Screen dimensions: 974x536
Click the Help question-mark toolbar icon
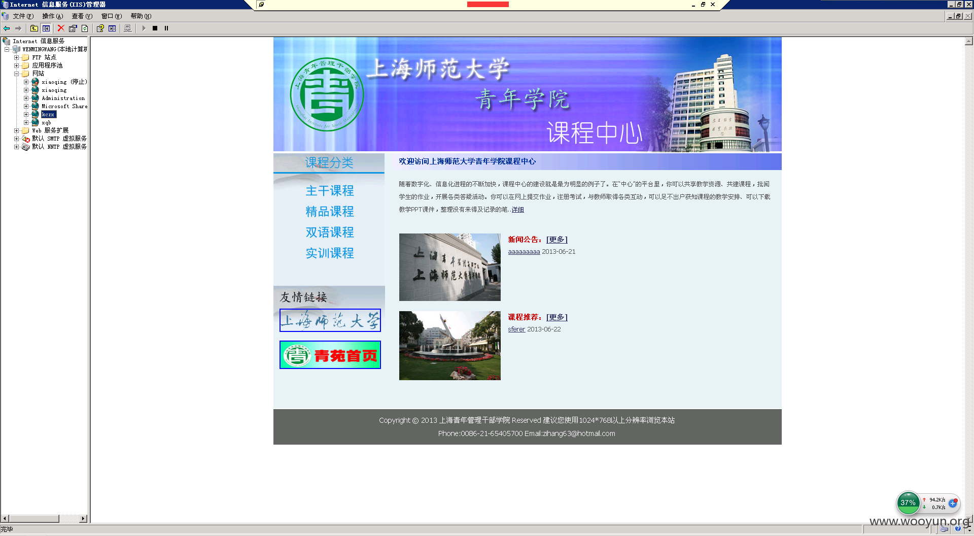pos(100,28)
